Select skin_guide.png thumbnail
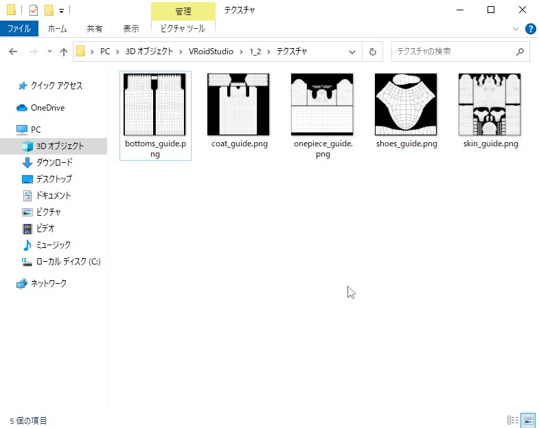This screenshot has height=428, width=539. (490, 104)
